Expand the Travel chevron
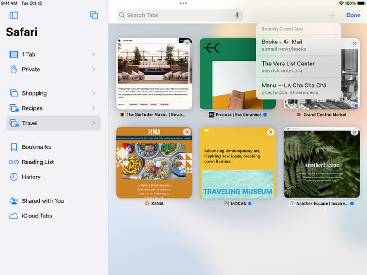 pos(94,123)
